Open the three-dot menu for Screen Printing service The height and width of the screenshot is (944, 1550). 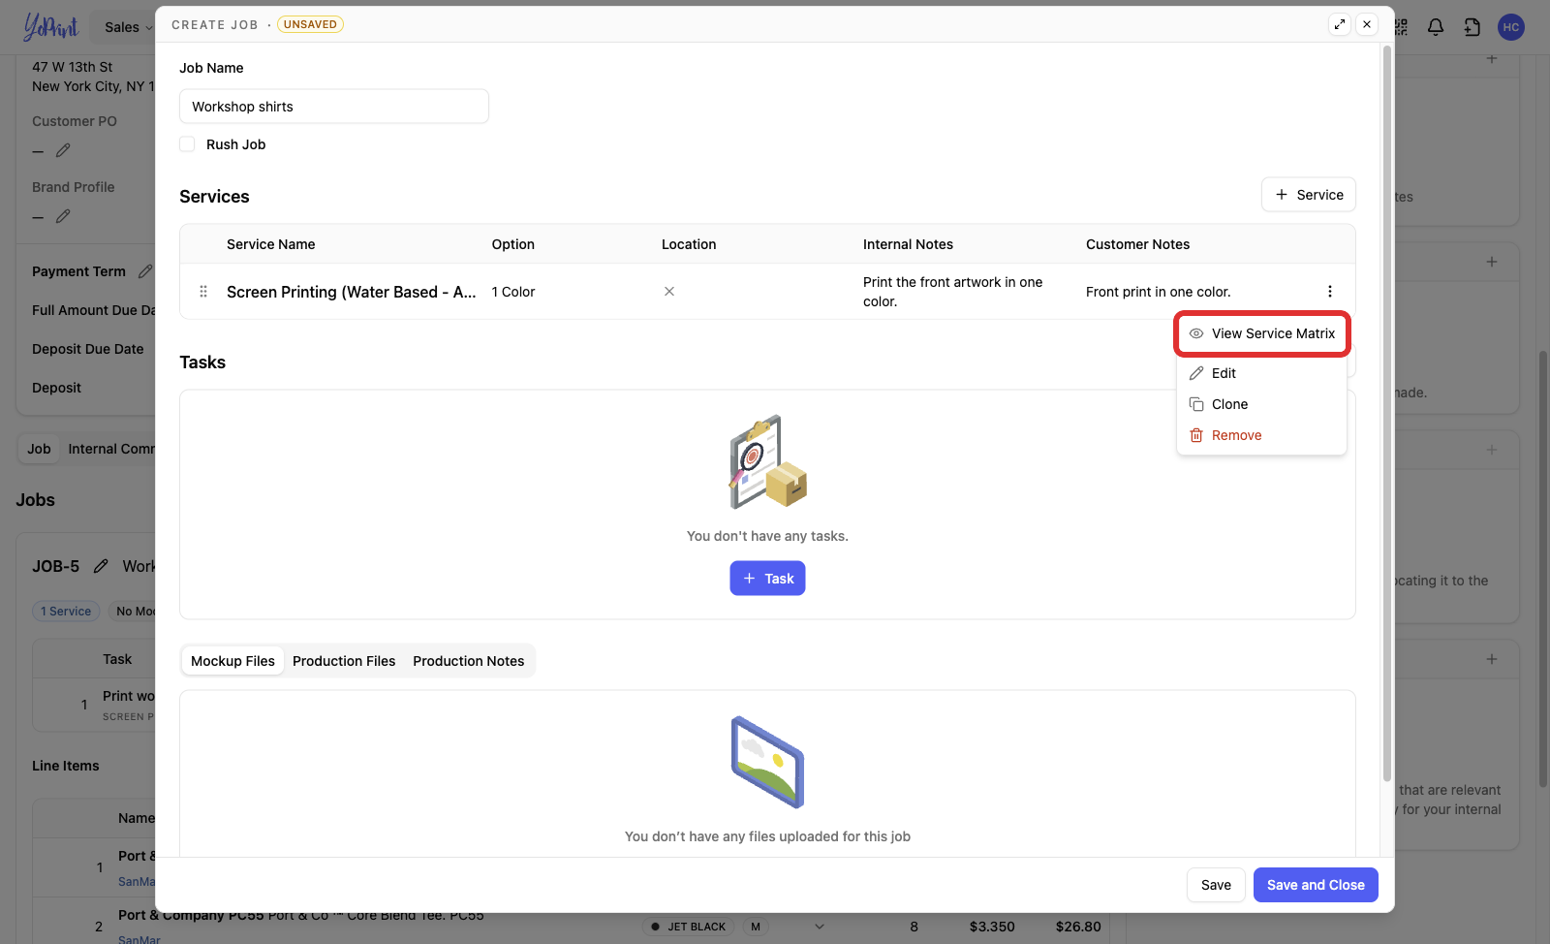(1329, 292)
